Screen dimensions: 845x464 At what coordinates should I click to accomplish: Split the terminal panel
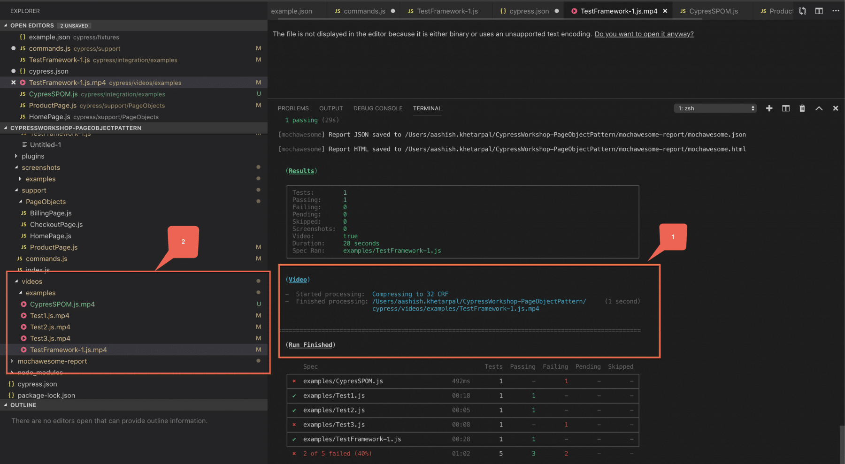click(x=786, y=108)
